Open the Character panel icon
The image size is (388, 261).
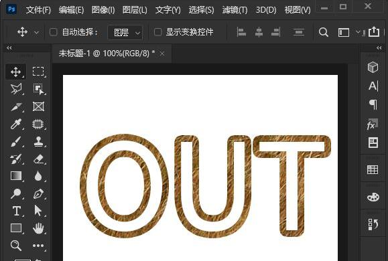(x=373, y=86)
